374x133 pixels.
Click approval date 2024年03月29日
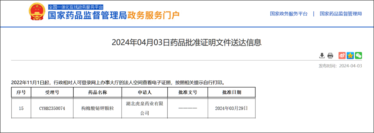coord(232,108)
